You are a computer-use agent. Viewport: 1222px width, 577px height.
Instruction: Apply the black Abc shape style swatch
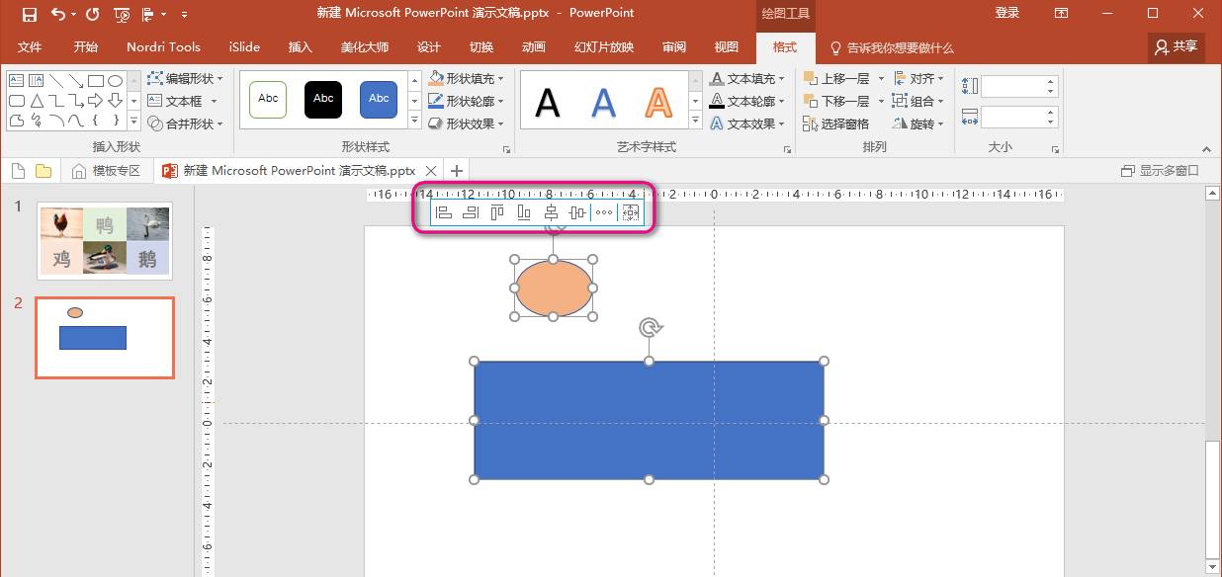click(323, 99)
